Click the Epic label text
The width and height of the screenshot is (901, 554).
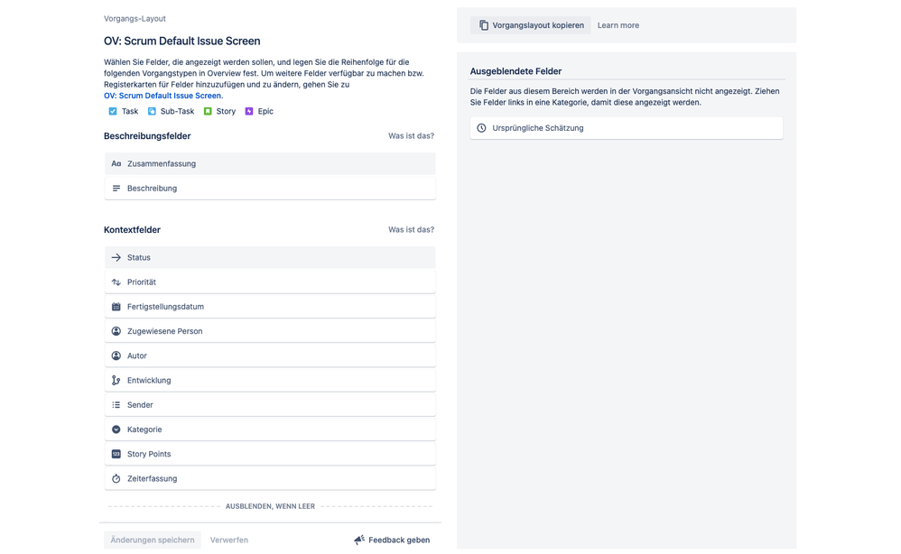pyautogui.click(x=265, y=111)
